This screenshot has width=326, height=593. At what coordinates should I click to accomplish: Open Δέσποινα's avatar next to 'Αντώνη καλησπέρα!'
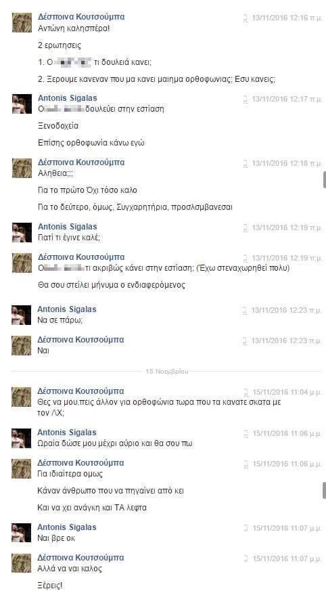pos(22,22)
